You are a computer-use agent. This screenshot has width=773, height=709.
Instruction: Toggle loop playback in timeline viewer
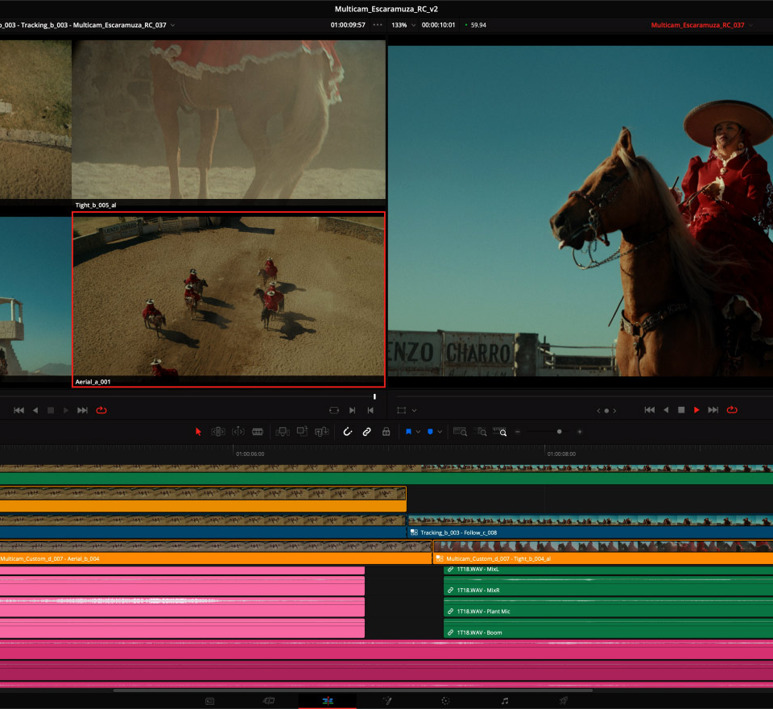[732, 409]
